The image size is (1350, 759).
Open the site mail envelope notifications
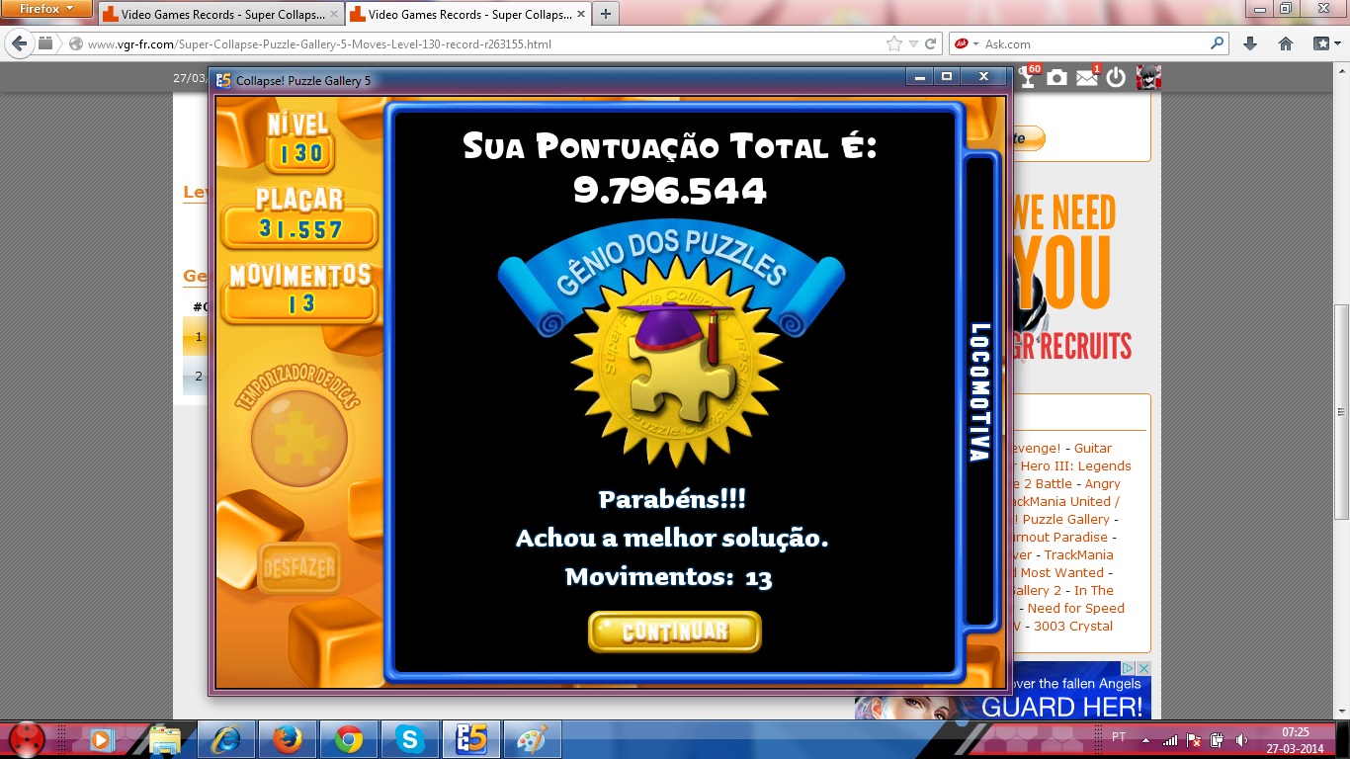(1087, 78)
